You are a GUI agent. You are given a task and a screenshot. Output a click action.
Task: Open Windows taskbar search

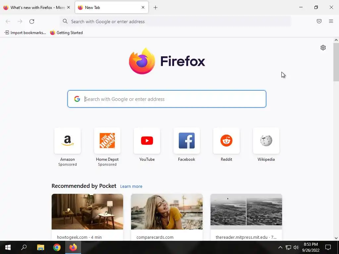coord(24,247)
